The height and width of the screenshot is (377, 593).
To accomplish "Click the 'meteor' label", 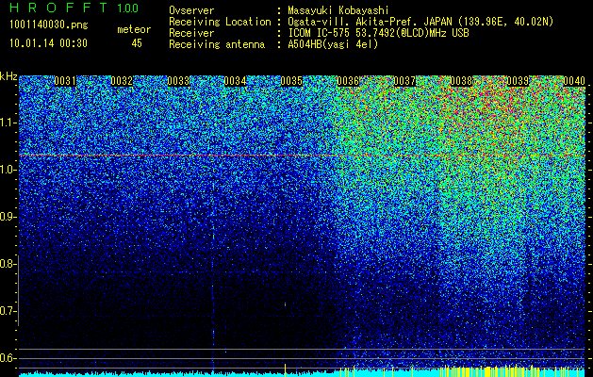I will click(x=134, y=29).
